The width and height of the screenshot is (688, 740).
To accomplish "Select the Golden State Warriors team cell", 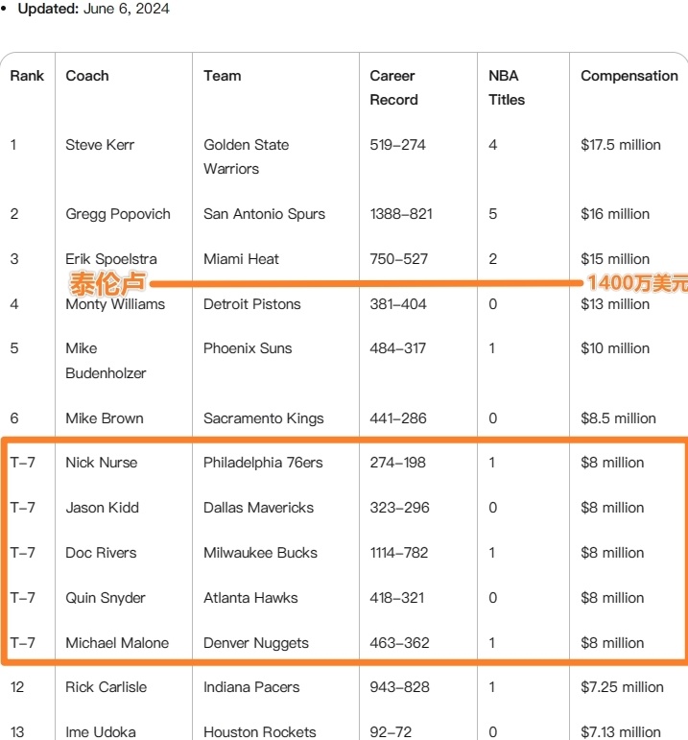I will [246, 156].
